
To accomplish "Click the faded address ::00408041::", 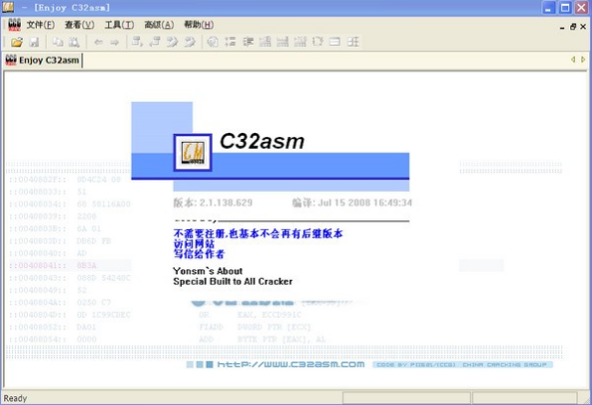I will [38, 265].
